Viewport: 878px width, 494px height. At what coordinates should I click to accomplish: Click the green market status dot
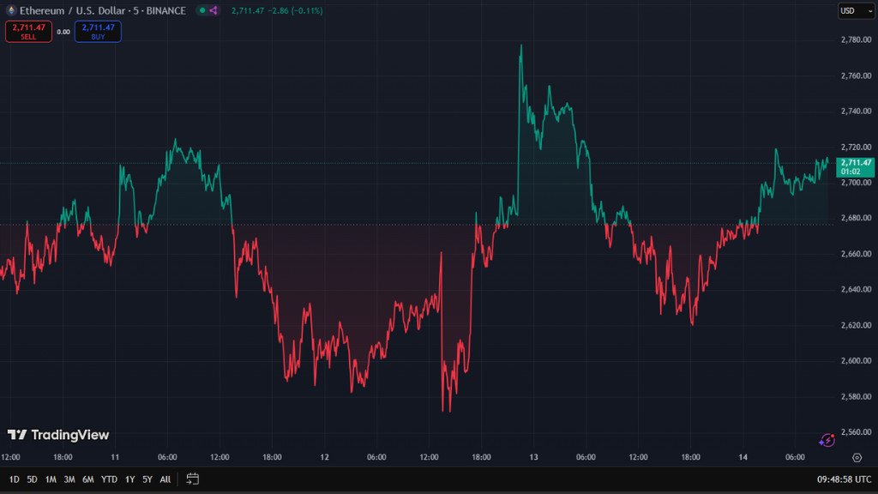tap(201, 10)
